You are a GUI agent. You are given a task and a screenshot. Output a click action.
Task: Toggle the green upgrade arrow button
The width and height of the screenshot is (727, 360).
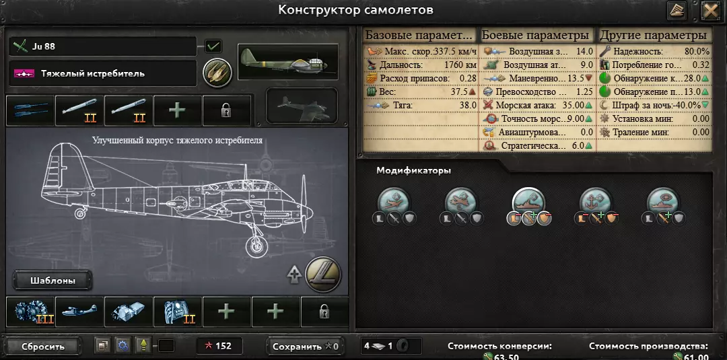144,346
